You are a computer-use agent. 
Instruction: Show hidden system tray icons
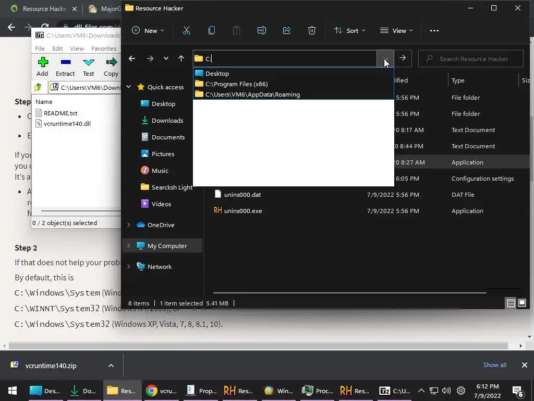(421, 391)
